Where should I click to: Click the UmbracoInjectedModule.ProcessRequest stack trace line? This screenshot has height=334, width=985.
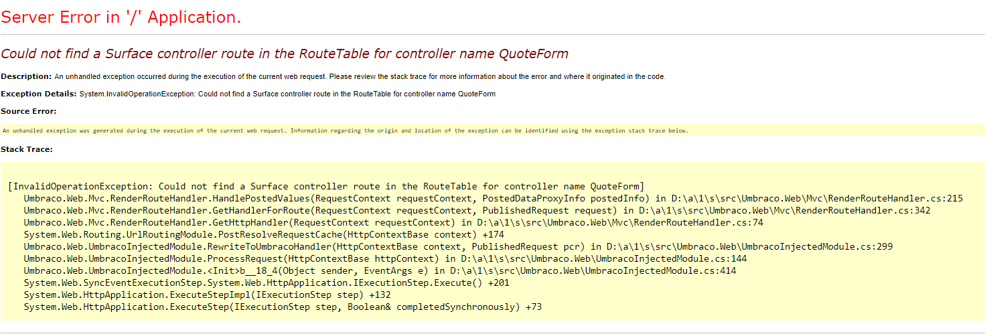click(x=385, y=259)
